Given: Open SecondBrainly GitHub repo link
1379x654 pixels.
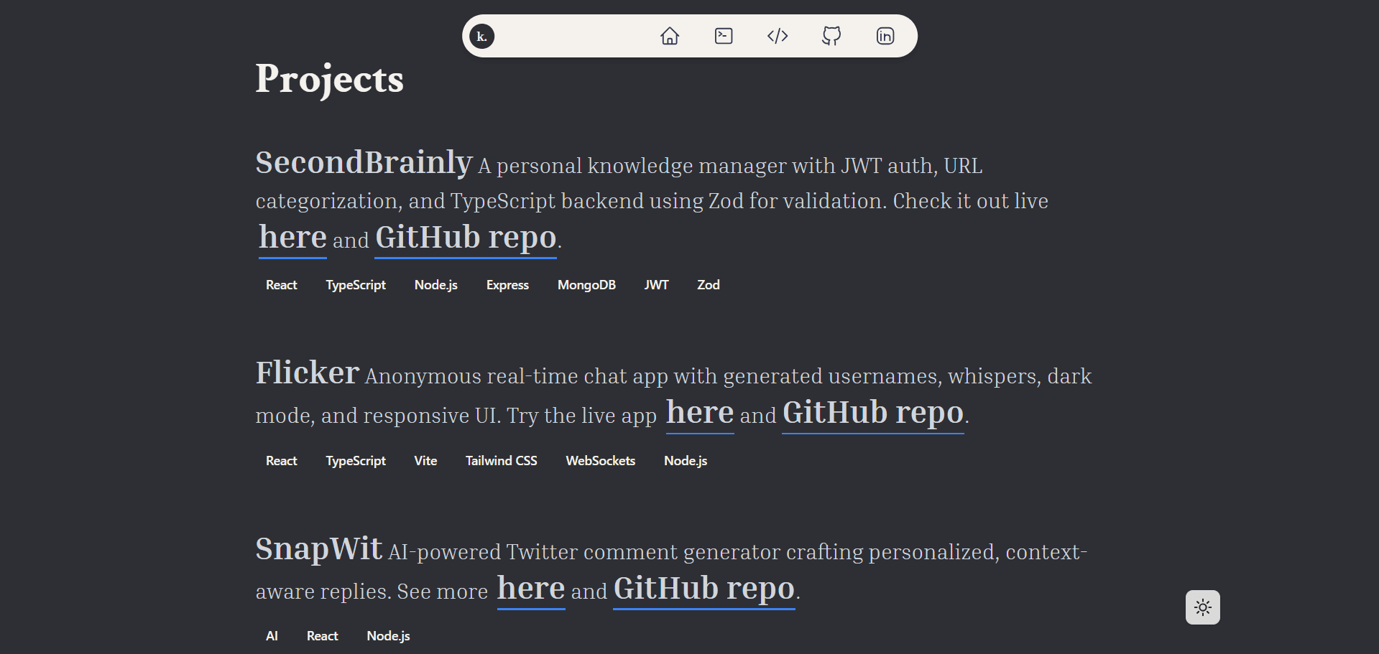Looking at the screenshot, I should pos(466,238).
